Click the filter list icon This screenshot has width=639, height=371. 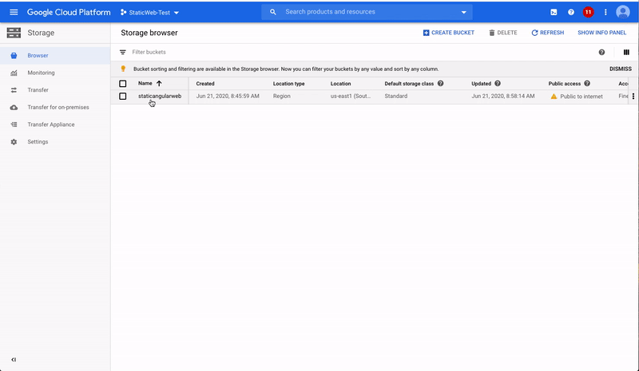tap(123, 52)
